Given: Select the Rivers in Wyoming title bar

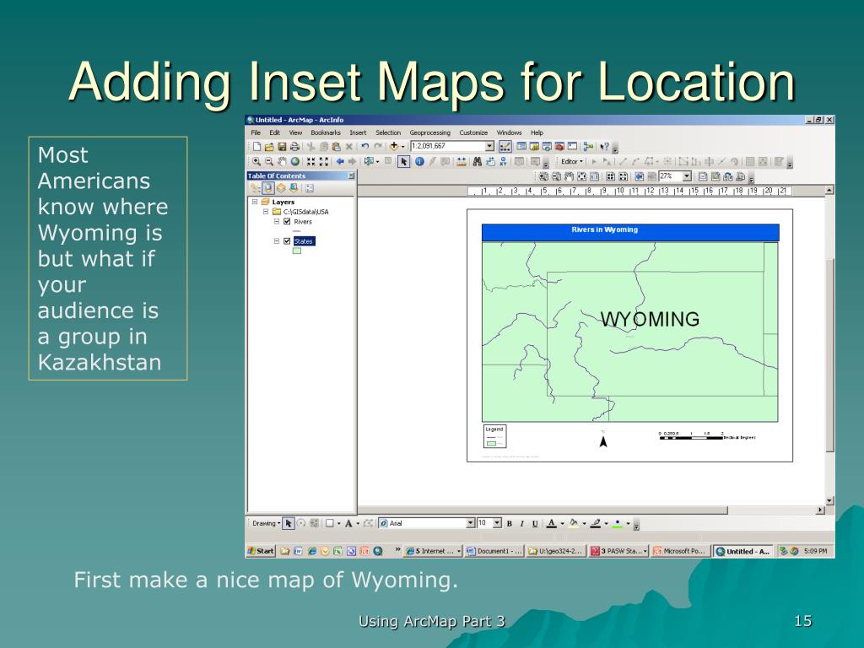Looking at the screenshot, I should pyautogui.click(x=630, y=232).
